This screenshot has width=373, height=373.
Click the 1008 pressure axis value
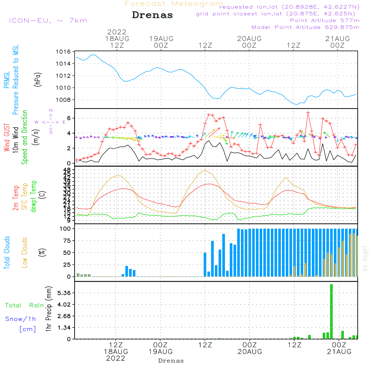[63, 100]
